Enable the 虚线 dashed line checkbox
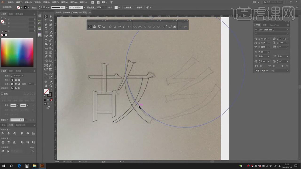 point(2,94)
